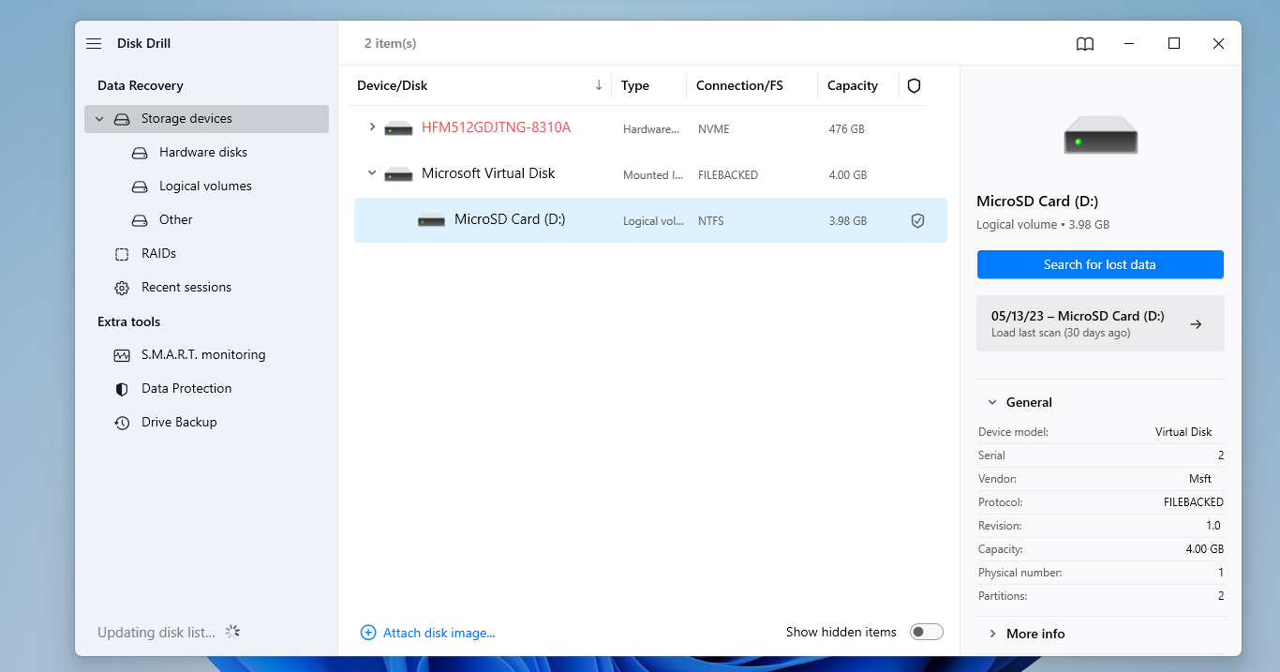Click the sort arrow in Device/Disk header
The image size is (1280, 672).
click(x=599, y=85)
